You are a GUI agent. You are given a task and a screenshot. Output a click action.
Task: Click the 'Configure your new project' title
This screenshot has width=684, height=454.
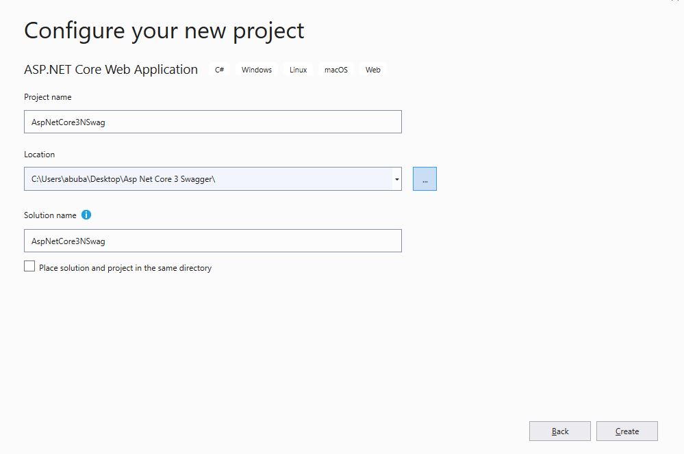(x=164, y=31)
